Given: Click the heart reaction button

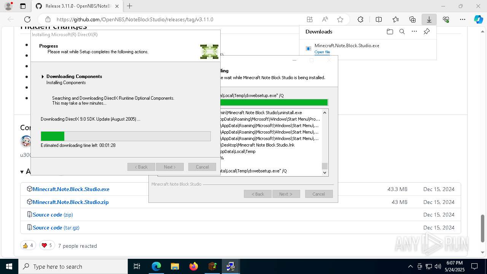Looking at the screenshot, I should point(47,245).
